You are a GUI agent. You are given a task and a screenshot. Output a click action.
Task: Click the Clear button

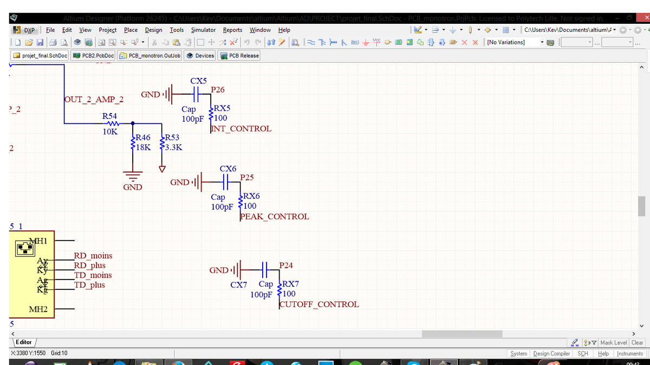coord(638,342)
